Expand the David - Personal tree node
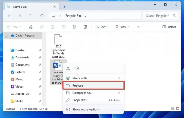Image resolution: width=184 pixels, height=118 pixels. pyautogui.click(x=7, y=36)
